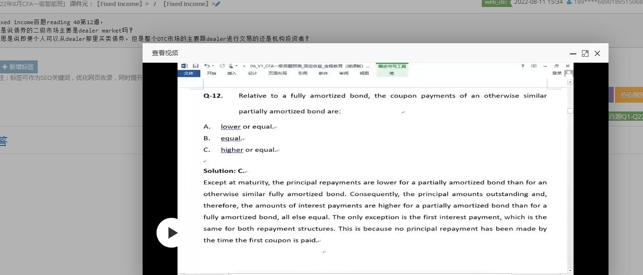Open the Customize Quick Access Toolbar dropdown

244,66
